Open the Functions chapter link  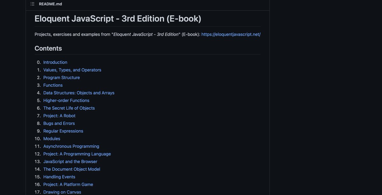53,85
